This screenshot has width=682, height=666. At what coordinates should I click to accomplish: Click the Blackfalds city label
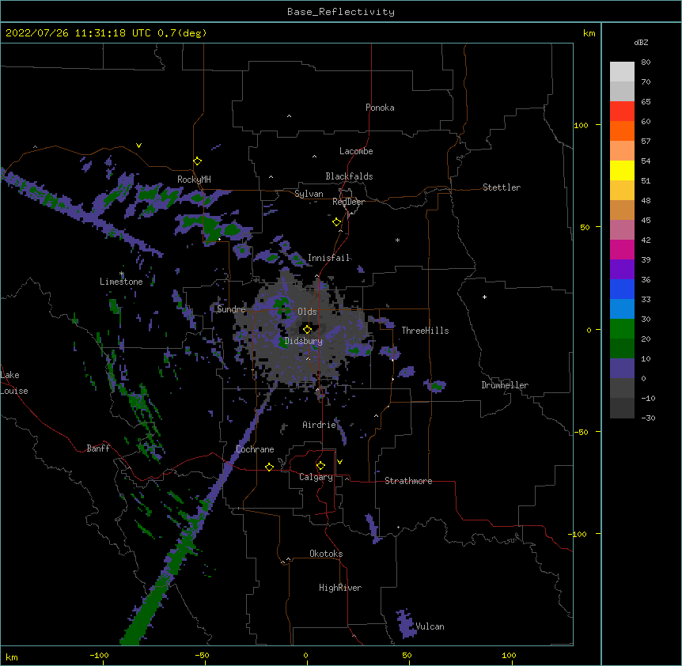coord(349,176)
